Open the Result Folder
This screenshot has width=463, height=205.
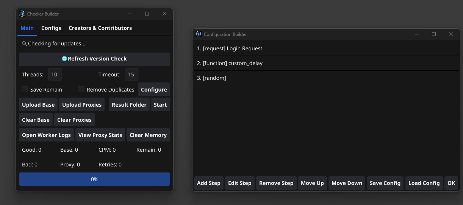pyautogui.click(x=129, y=105)
